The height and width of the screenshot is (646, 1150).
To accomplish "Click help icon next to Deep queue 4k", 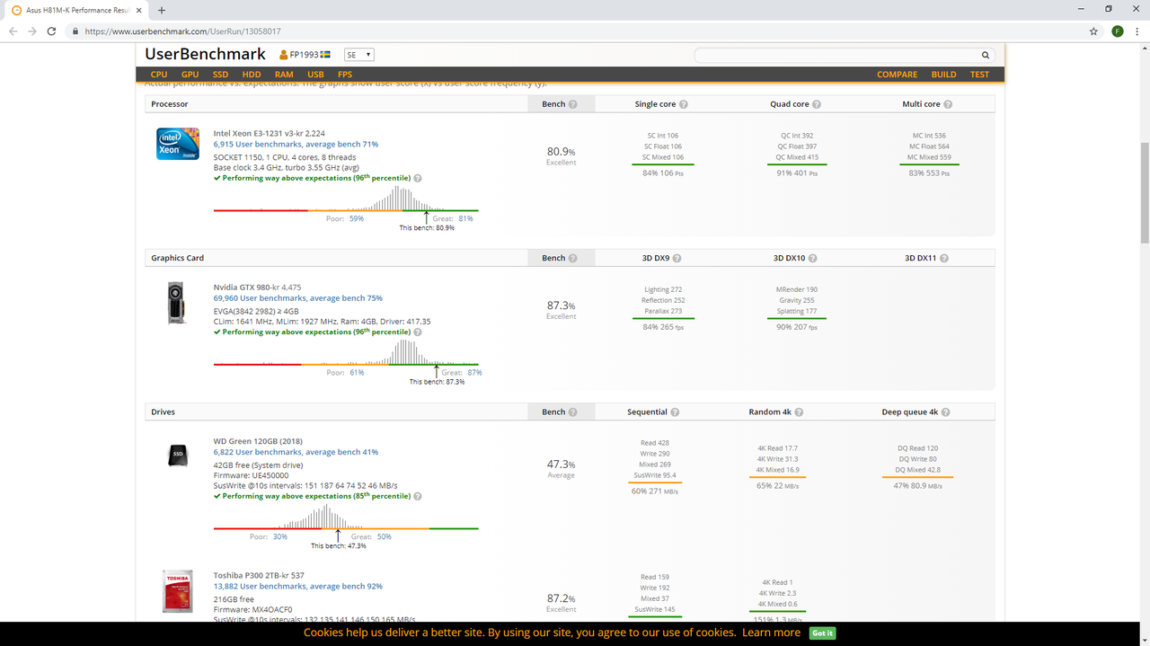I will click(x=946, y=412).
